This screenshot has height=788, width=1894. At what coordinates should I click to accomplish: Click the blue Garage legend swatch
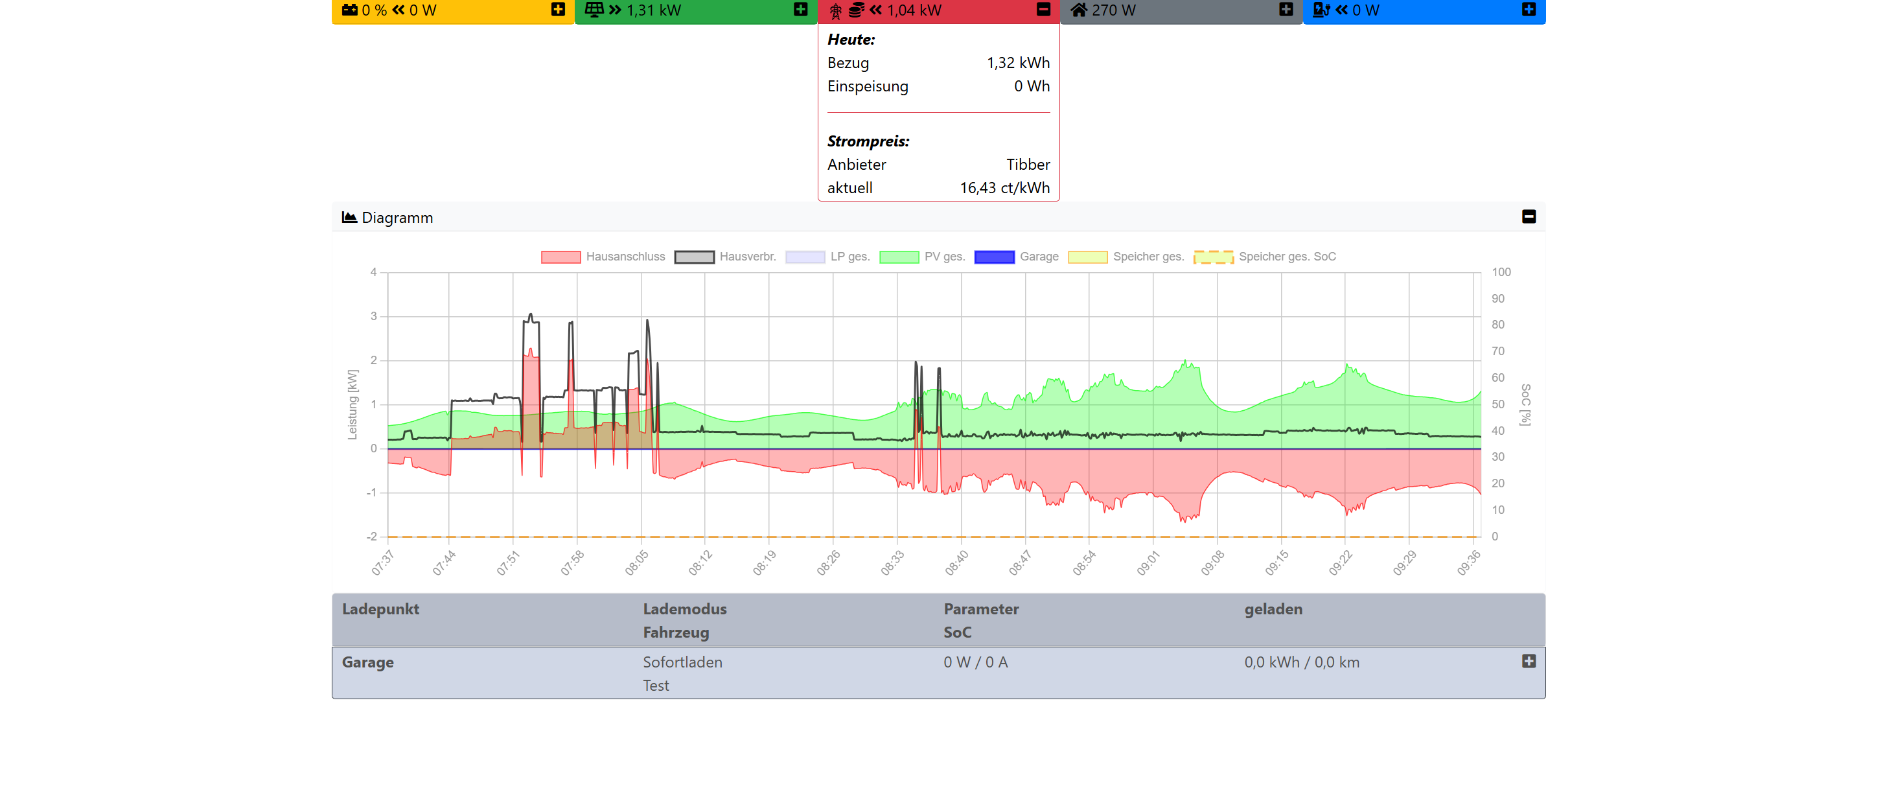(994, 257)
